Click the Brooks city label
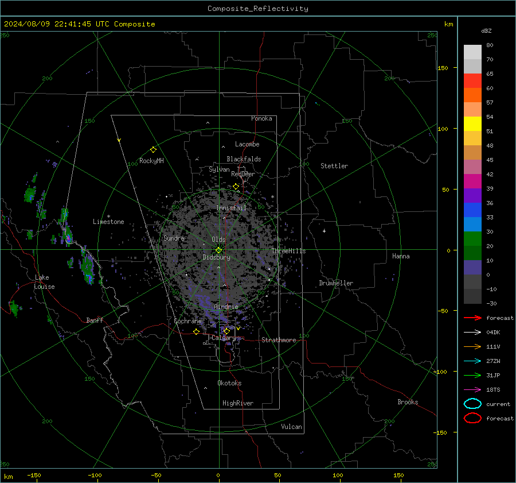The width and height of the screenshot is (516, 483). [x=408, y=402]
